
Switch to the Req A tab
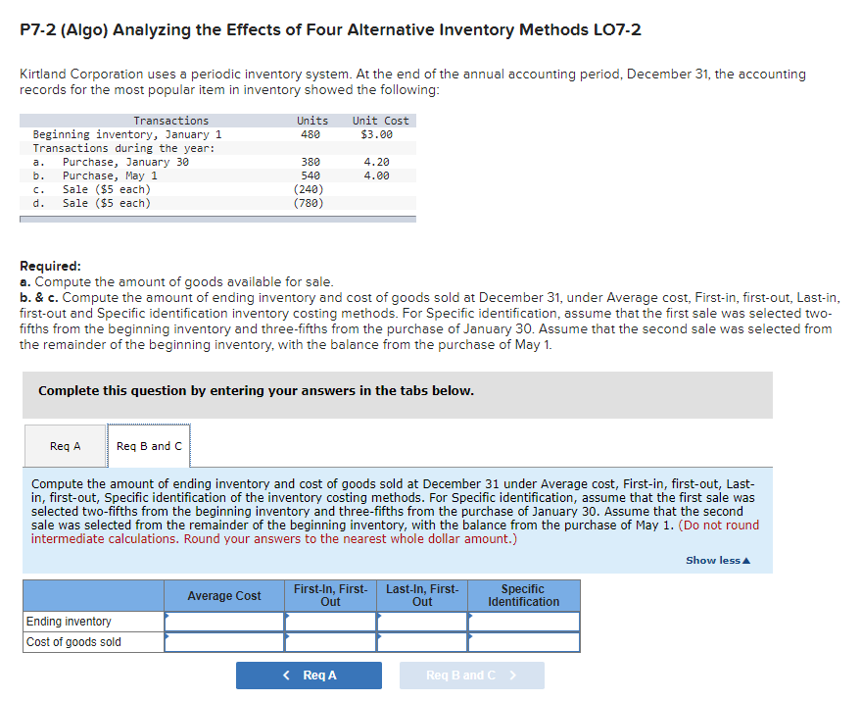tap(66, 446)
